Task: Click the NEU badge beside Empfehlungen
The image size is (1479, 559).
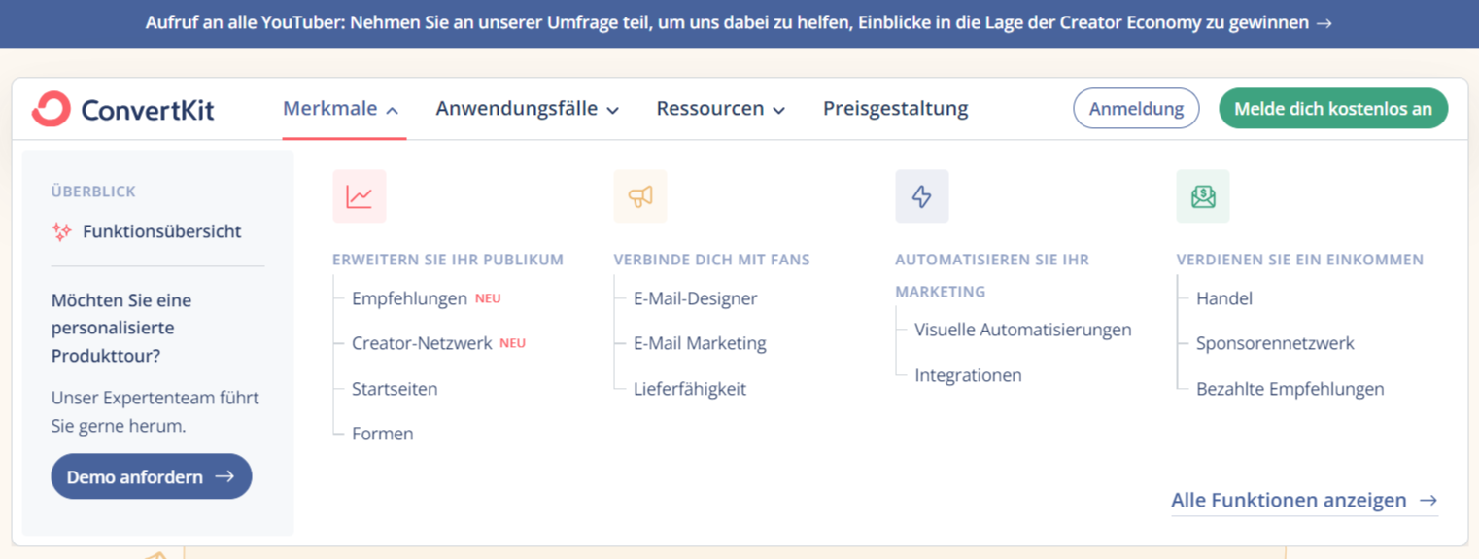Action: pos(488,298)
